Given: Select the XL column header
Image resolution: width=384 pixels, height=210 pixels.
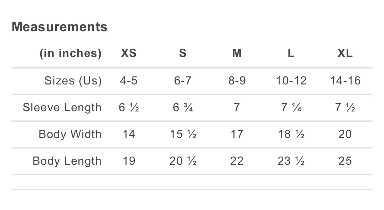Looking at the screenshot, I should tap(345, 53).
